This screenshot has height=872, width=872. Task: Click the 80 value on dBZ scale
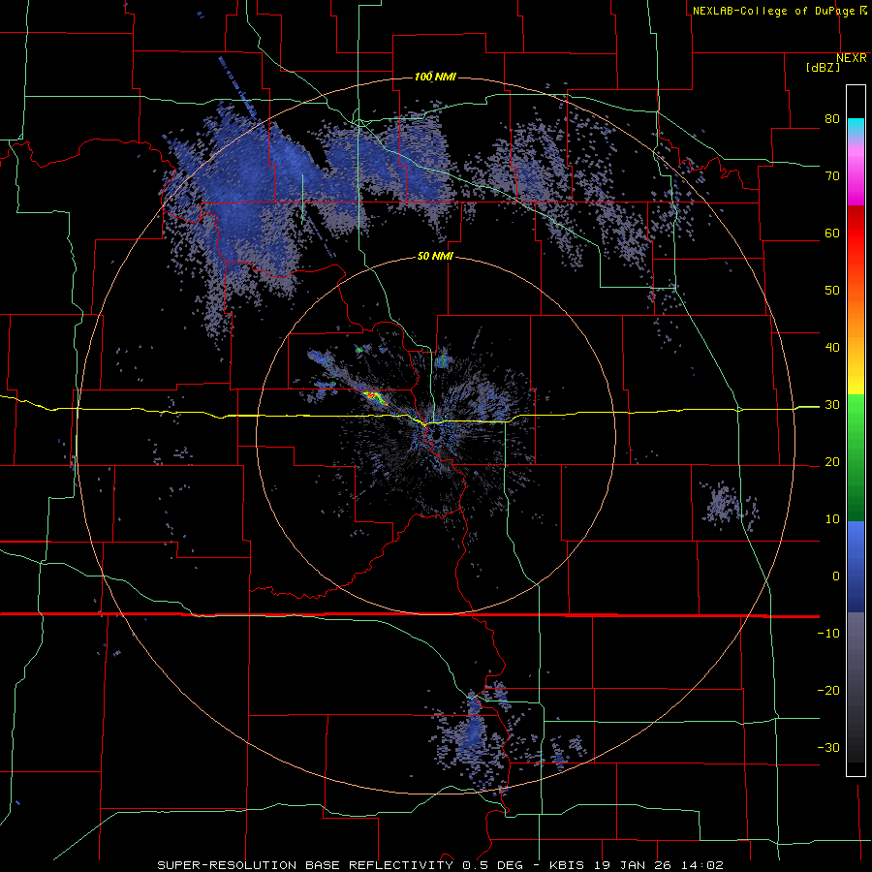832,119
